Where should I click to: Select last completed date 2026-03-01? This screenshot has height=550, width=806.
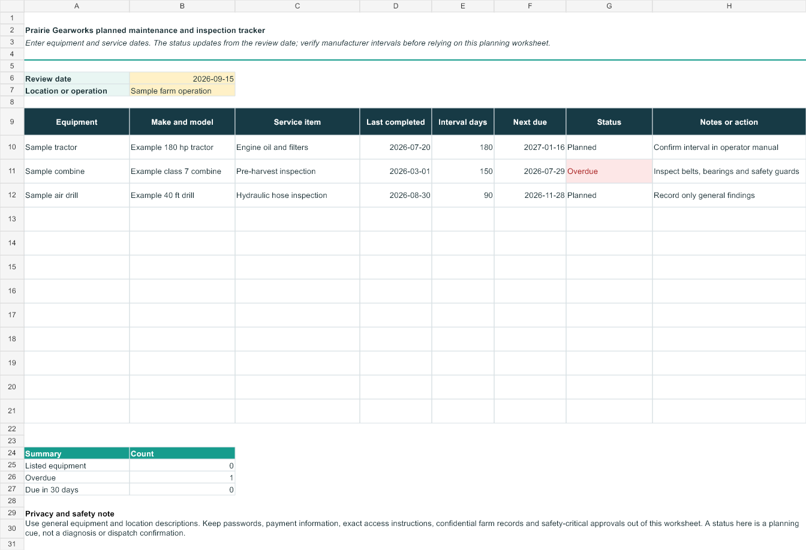(396, 171)
